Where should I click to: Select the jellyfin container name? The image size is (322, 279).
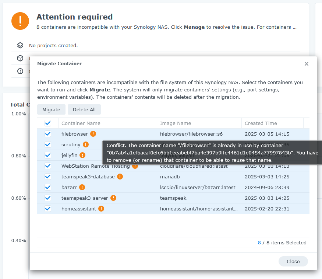click(70, 156)
